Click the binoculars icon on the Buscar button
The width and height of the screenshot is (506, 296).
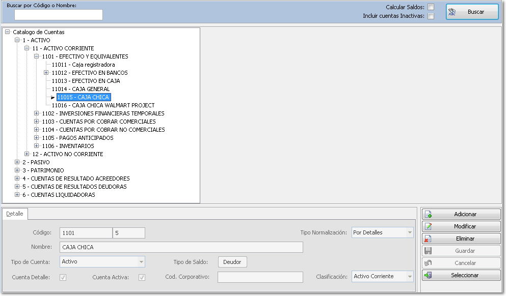452,12
